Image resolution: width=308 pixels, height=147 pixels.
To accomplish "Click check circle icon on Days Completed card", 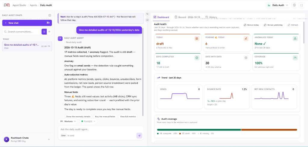I will point(197,58).
